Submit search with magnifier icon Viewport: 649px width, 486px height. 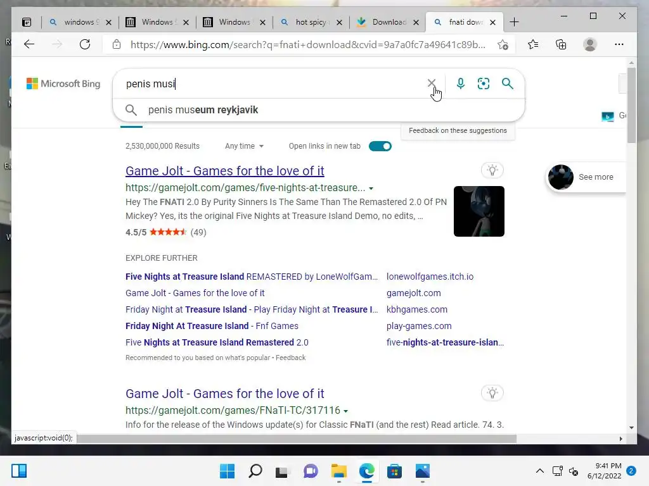(508, 84)
